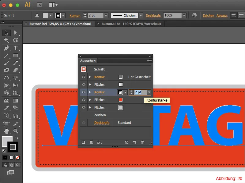The image size is (245, 183).
Task: Open the Zeichen panel link
Action: tap(208, 16)
